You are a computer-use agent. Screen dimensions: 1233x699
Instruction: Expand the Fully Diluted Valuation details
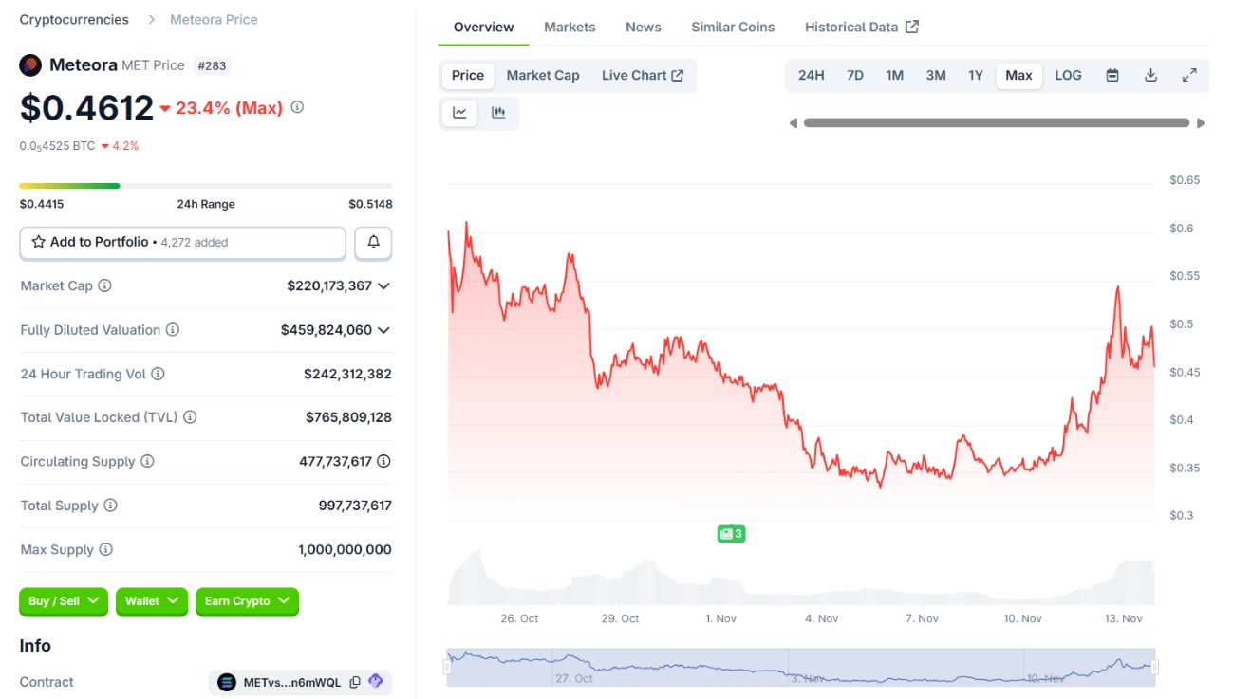coord(383,330)
